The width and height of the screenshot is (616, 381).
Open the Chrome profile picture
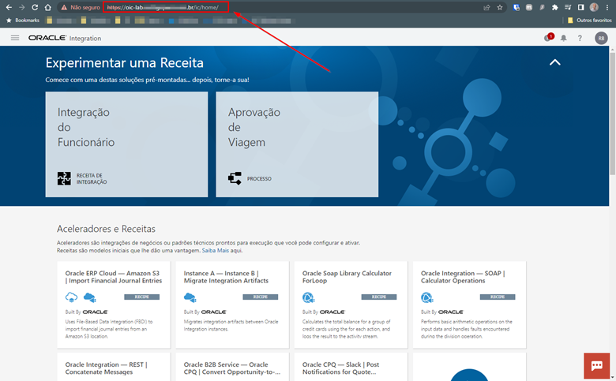(x=594, y=7)
